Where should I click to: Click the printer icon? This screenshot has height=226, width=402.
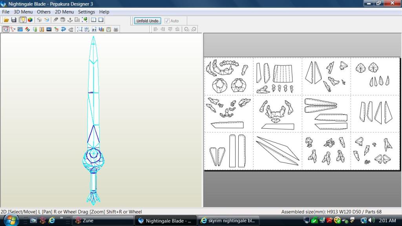pyautogui.click(x=116, y=29)
